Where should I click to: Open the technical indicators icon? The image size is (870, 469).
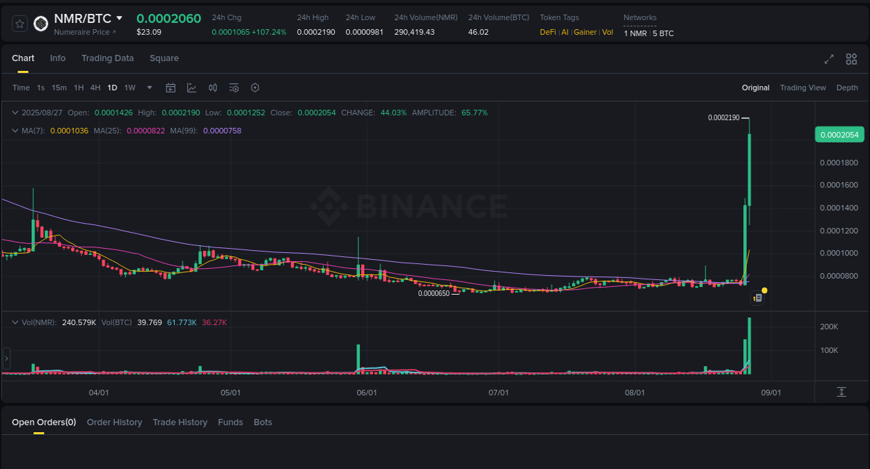tap(191, 88)
